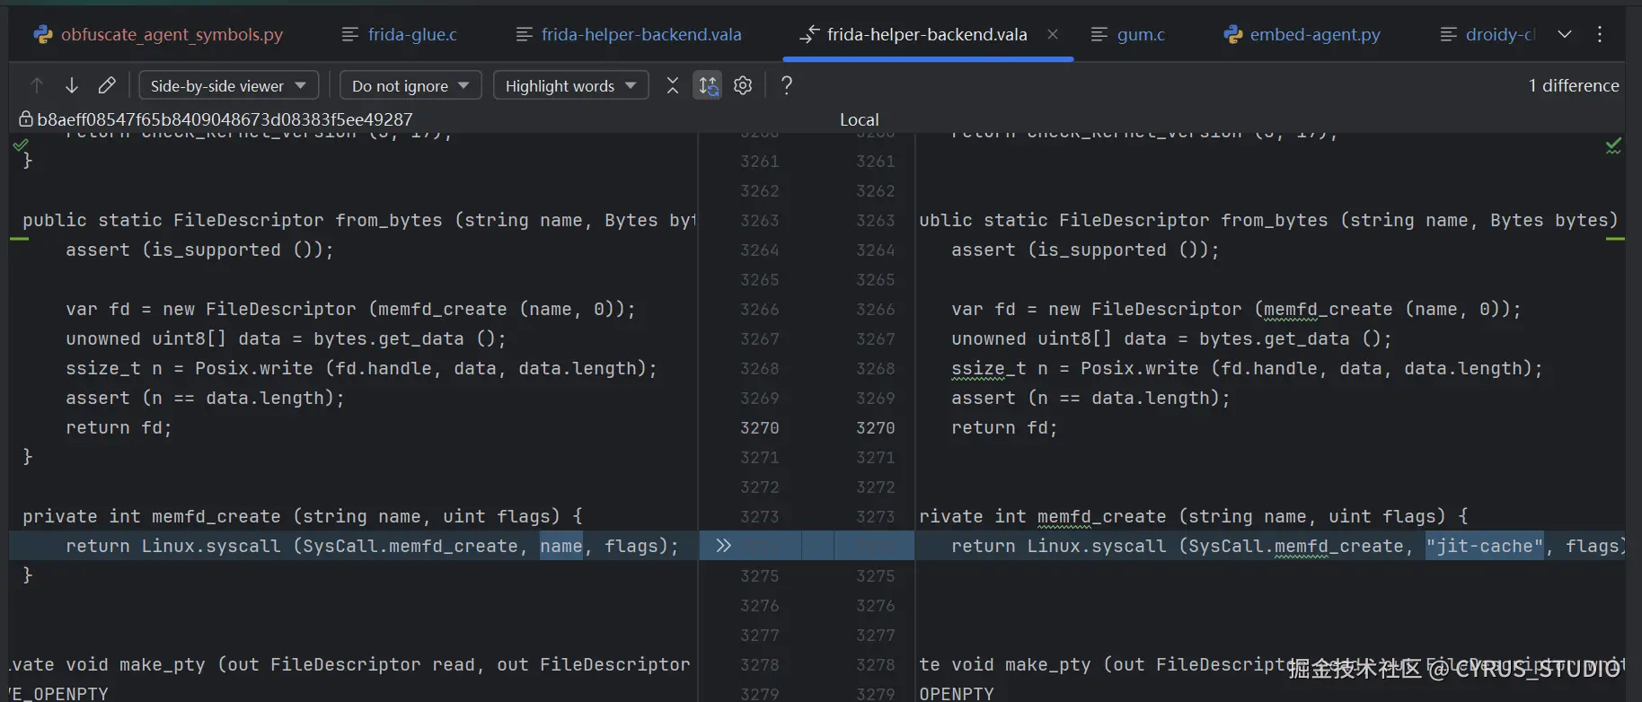The width and height of the screenshot is (1642, 702).
Task: Open the tab bar more options menu
Action: pyautogui.click(x=1600, y=34)
